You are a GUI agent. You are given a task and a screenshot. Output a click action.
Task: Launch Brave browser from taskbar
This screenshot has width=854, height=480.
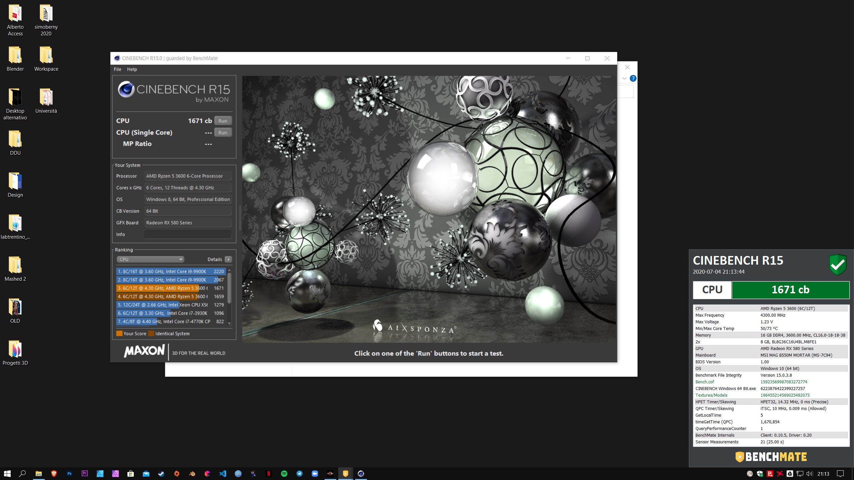(54, 473)
